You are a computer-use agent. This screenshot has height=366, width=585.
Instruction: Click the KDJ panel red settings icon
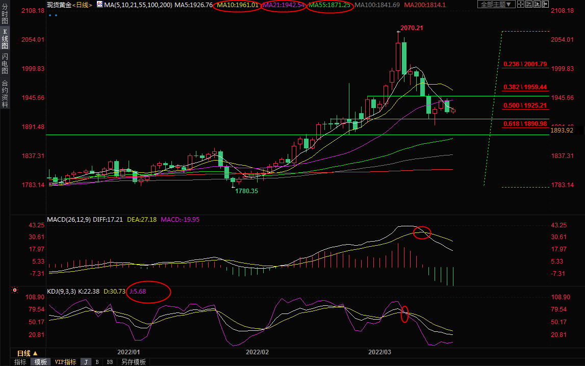pyautogui.click(x=15, y=291)
